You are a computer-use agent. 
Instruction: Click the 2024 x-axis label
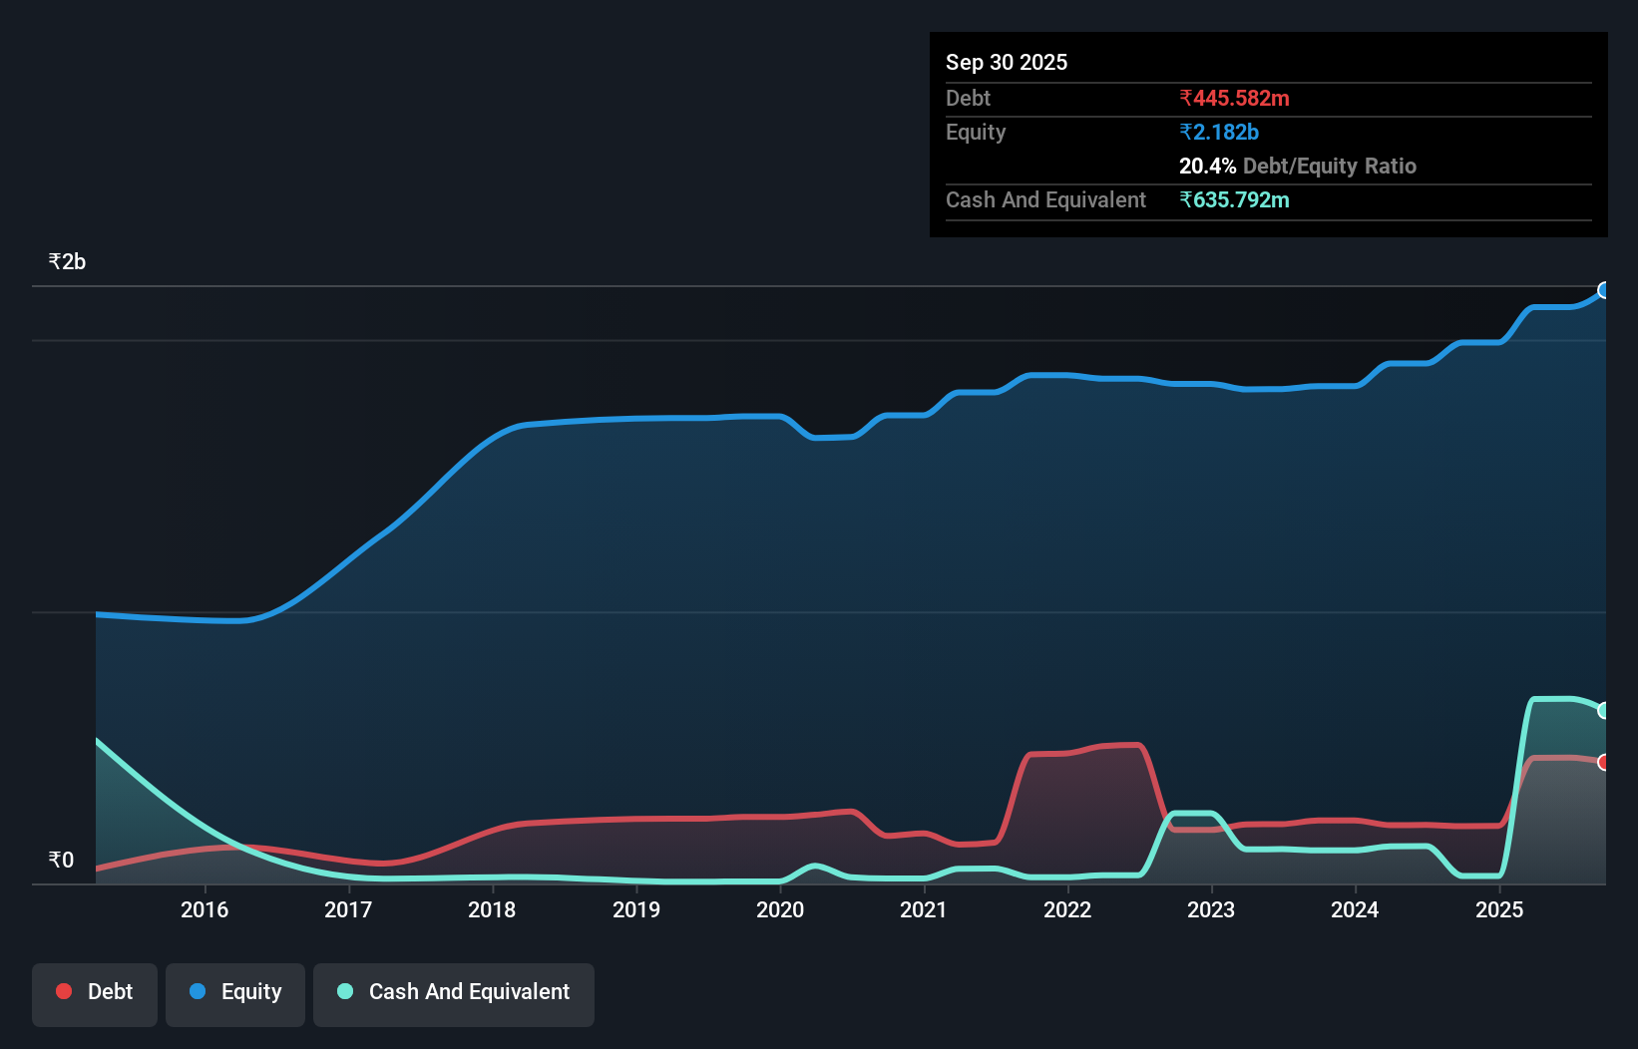1355,909
